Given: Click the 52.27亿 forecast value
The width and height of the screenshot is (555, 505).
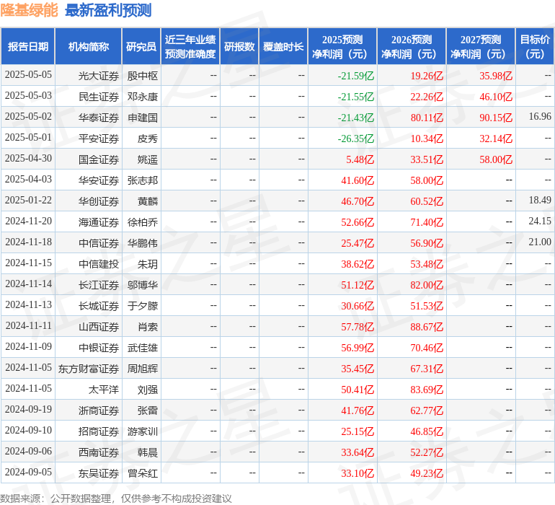Looking at the screenshot, I should pyautogui.click(x=427, y=452).
